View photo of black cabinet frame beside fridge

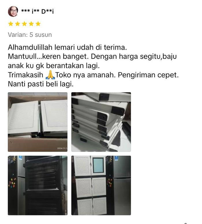[x=38, y=185]
